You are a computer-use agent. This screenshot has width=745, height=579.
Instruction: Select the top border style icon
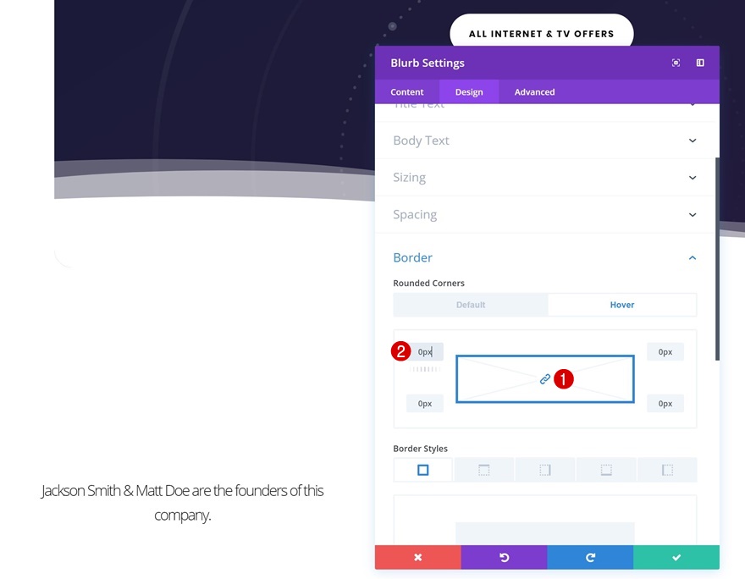483,470
